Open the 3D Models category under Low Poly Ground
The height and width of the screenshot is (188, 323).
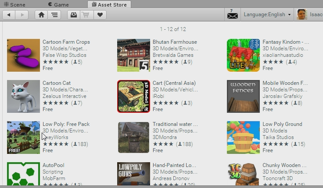[275, 131]
